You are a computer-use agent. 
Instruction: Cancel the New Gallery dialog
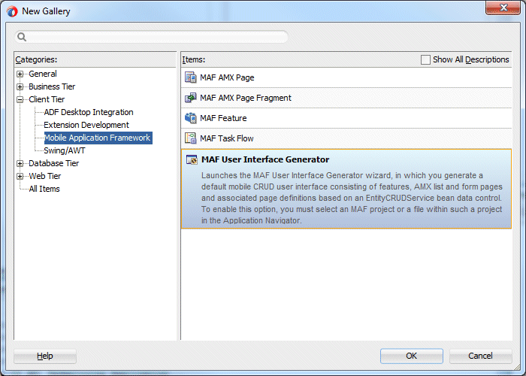[480, 356]
